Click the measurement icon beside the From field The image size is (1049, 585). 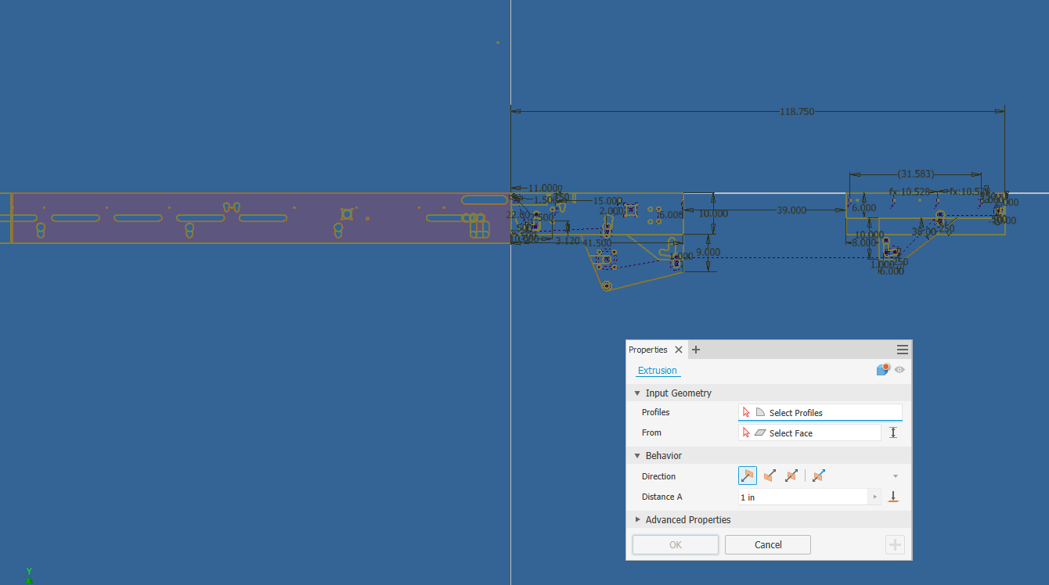coord(893,432)
